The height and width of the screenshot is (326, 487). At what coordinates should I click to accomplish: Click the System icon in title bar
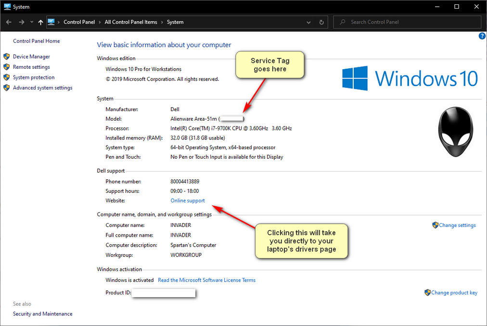pos(7,7)
